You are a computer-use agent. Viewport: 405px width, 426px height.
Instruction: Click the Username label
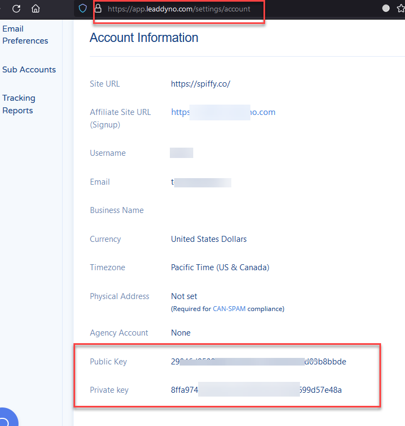point(108,153)
